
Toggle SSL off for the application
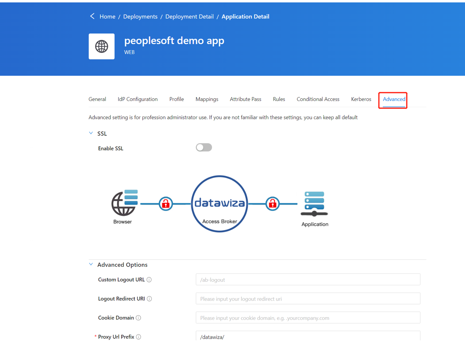(x=204, y=147)
